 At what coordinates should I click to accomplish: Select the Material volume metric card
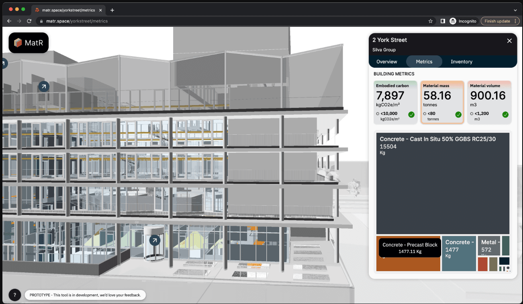click(x=490, y=102)
